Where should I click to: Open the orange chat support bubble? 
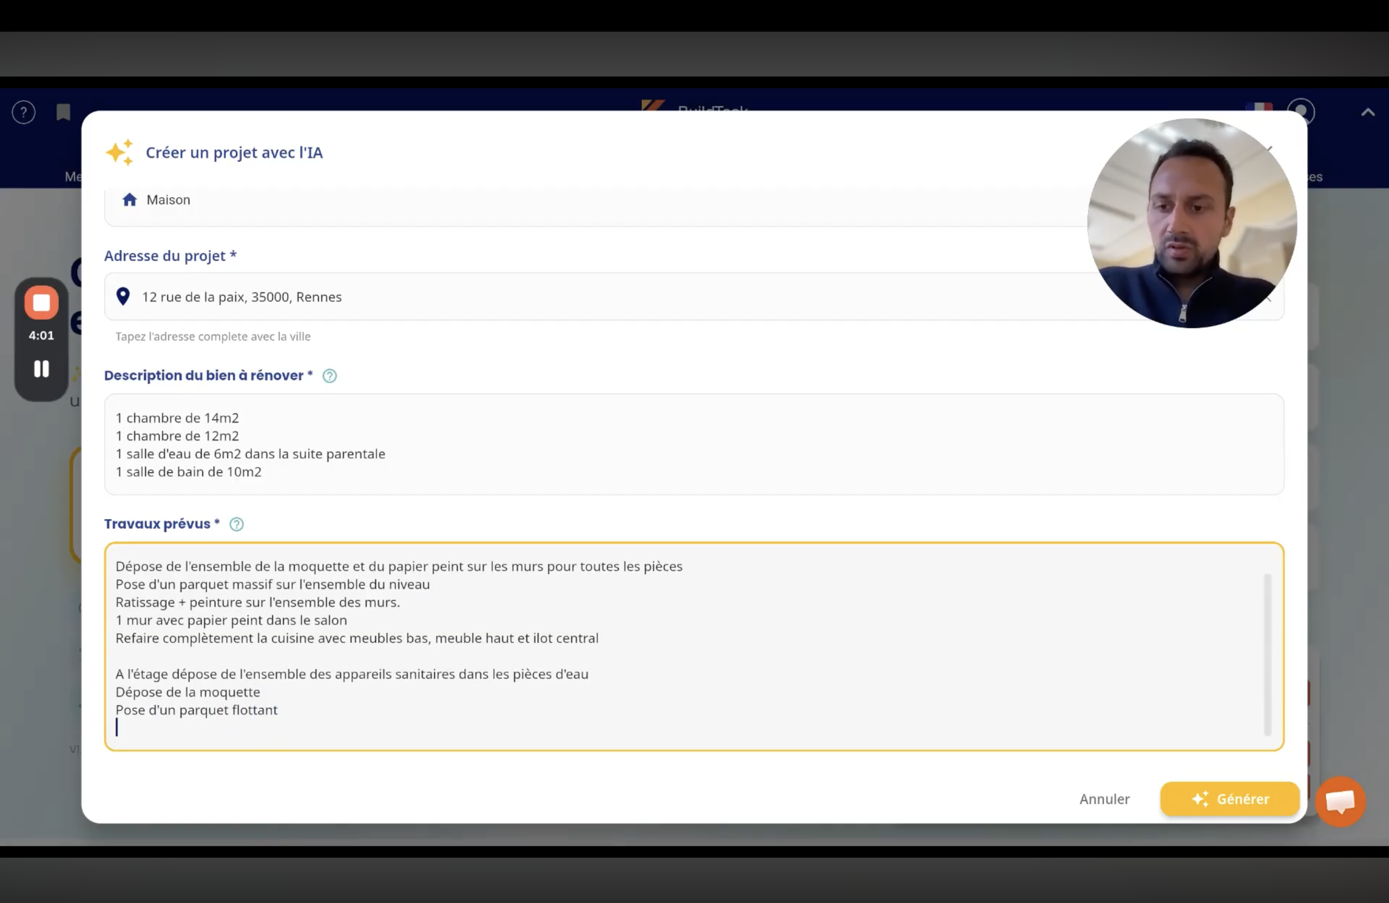(1340, 801)
